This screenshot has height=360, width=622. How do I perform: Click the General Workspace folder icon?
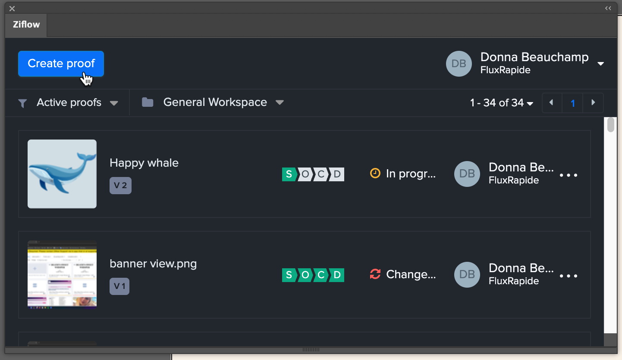click(148, 102)
